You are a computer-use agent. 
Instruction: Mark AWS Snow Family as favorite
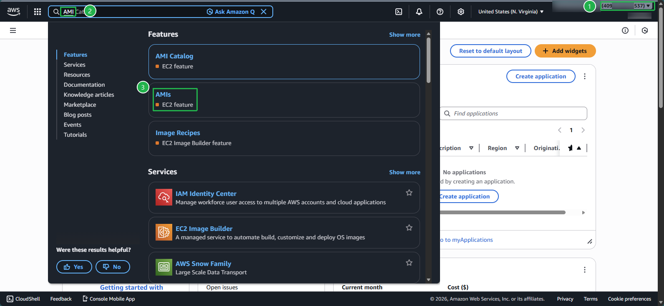[x=409, y=263]
